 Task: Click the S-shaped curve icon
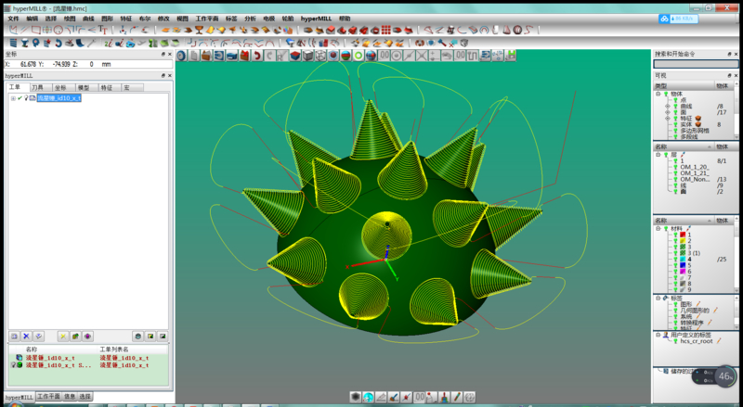(x=528, y=30)
